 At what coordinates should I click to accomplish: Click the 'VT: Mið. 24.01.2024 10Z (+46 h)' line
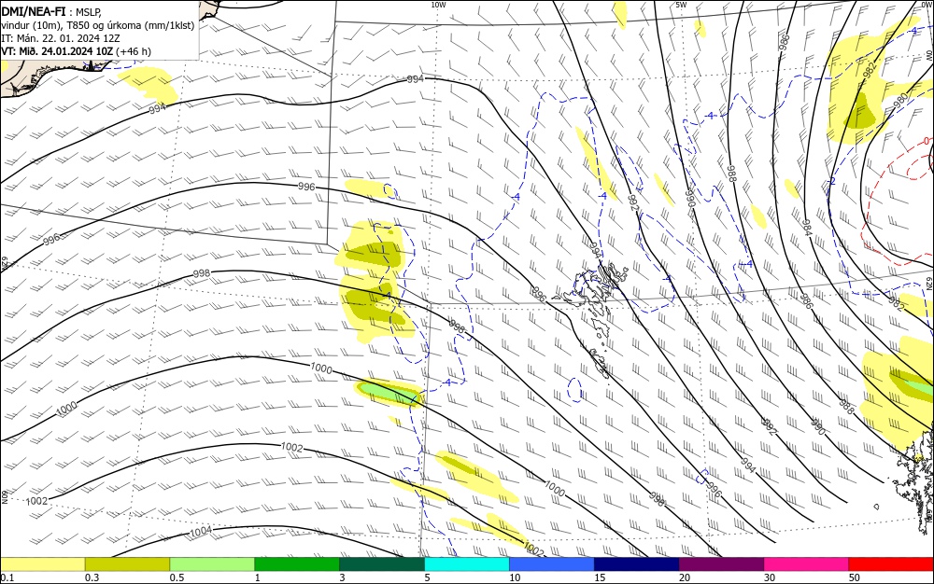(x=77, y=51)
